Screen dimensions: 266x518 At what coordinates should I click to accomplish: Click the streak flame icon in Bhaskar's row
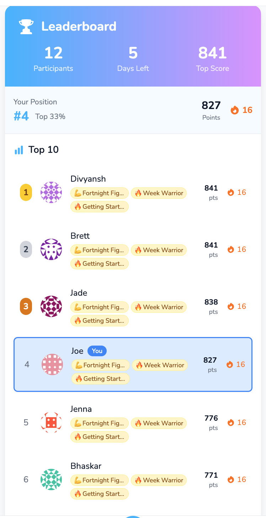(x=231, y=480)
